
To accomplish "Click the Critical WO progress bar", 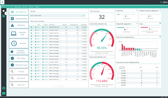I will [x=126, y=14].
